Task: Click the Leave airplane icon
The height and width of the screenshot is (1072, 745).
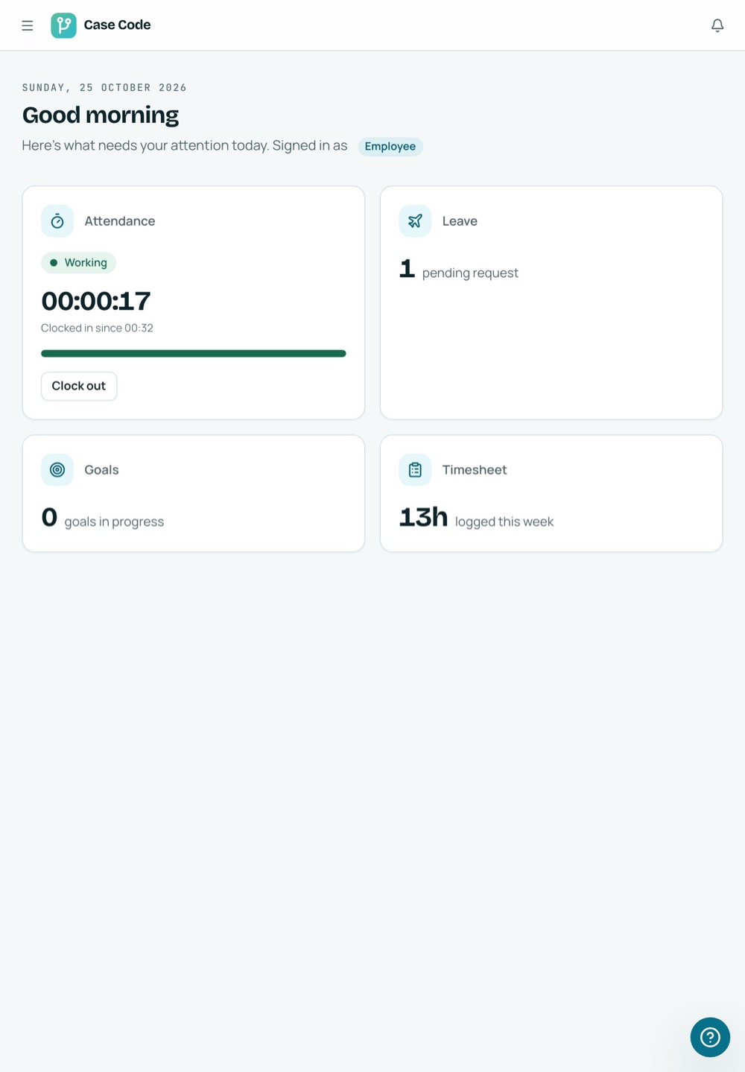Action: pyautogui.click(x=415, y=221)
